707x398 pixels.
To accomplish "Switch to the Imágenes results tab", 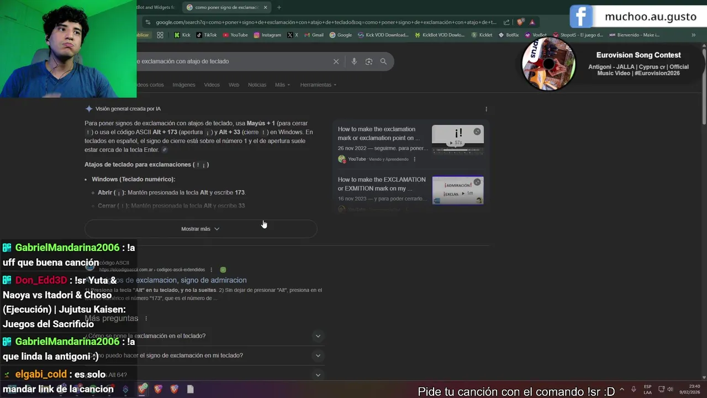I will (184, 85).
